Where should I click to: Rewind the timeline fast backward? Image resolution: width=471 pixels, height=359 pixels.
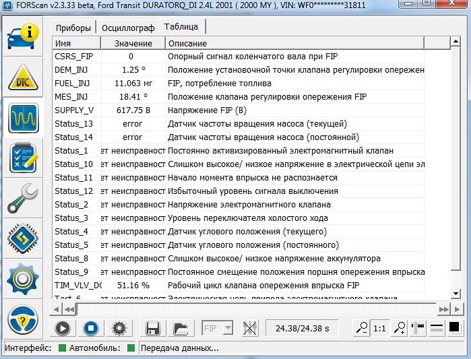pos(69,309)
